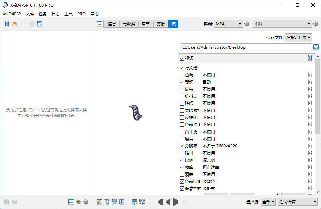Click the list view icon left of 信息 tab
This screenshot has height=209, width=321.
[99, 24]
